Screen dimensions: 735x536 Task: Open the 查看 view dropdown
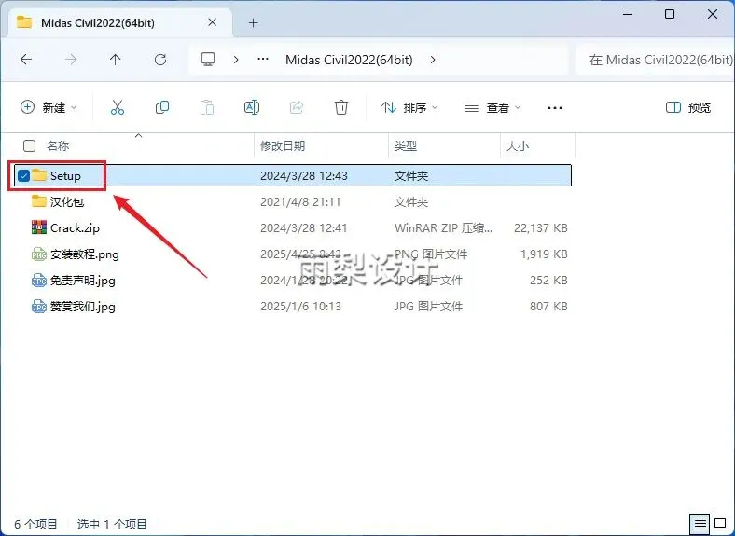(492, 107)
